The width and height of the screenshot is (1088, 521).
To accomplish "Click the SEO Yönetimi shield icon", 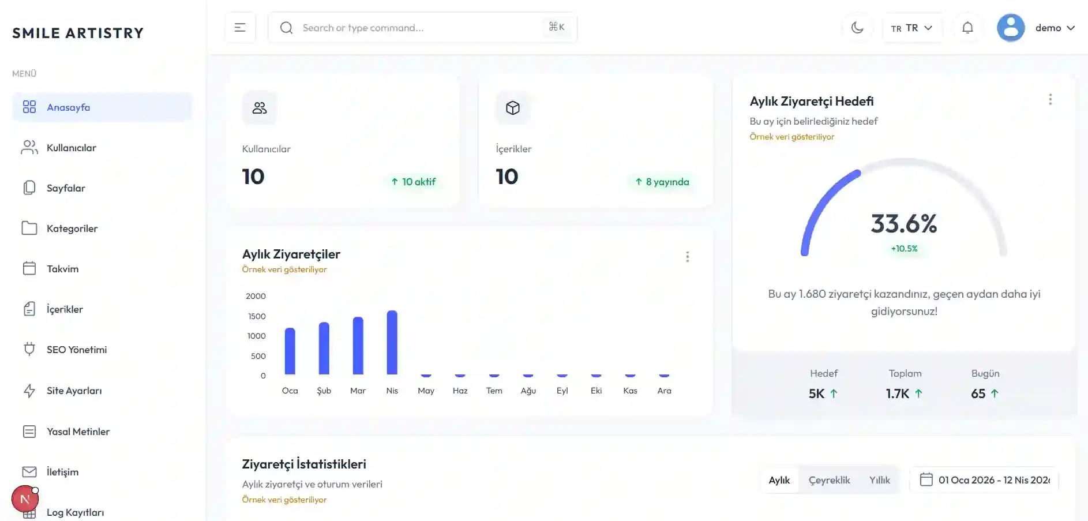I will click(x=29, y=349).
